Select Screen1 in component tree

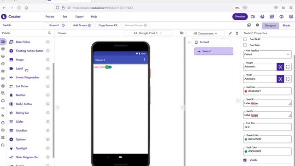[x=211, y=42]
